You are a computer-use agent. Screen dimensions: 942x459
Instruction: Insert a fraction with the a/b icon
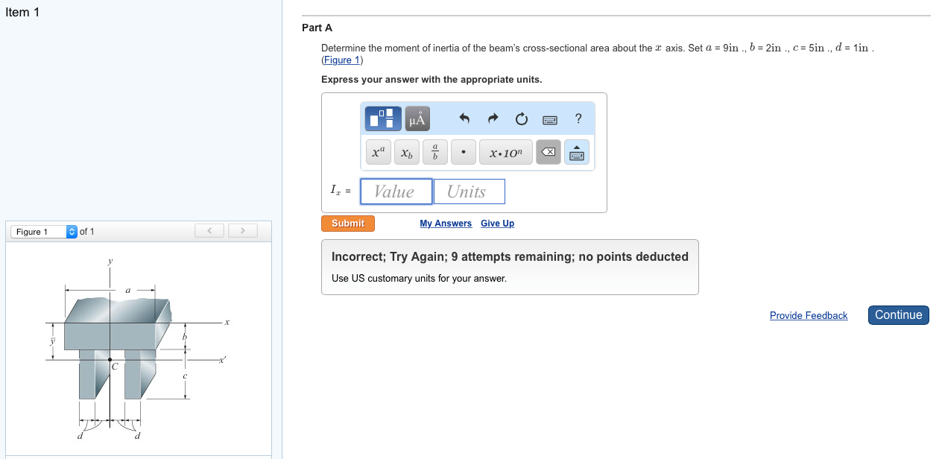click(x=434, y=151)
